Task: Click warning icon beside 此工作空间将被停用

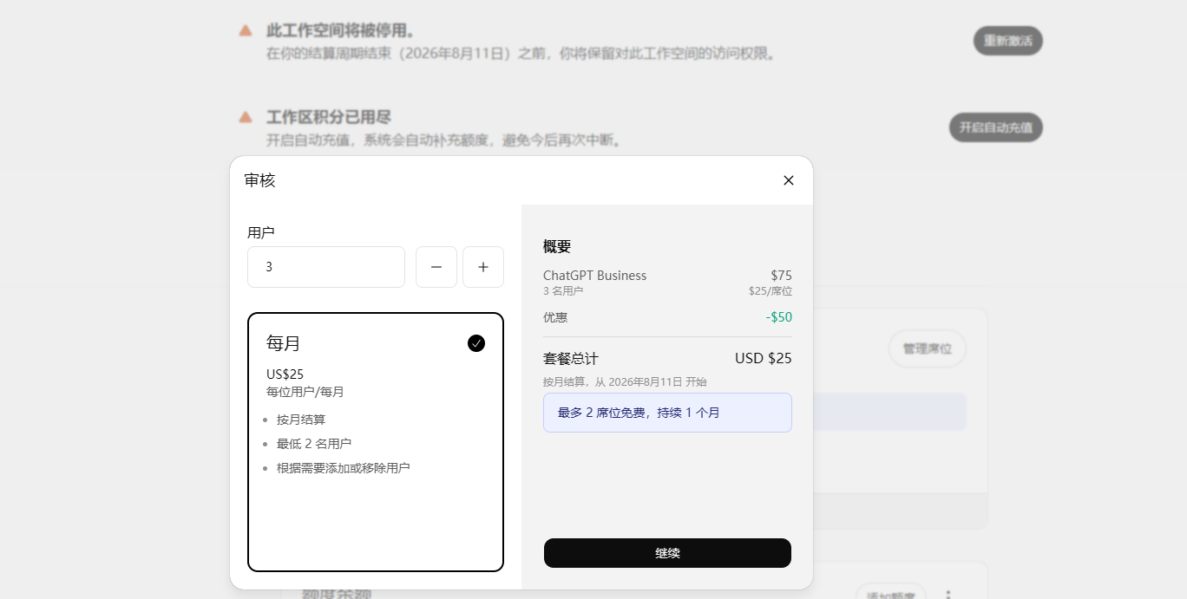Action: [x=246, y=30]
